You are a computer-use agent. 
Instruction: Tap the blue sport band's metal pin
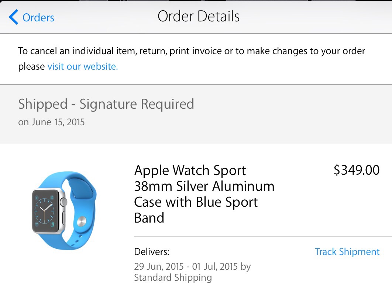click(x=82, y=221)
